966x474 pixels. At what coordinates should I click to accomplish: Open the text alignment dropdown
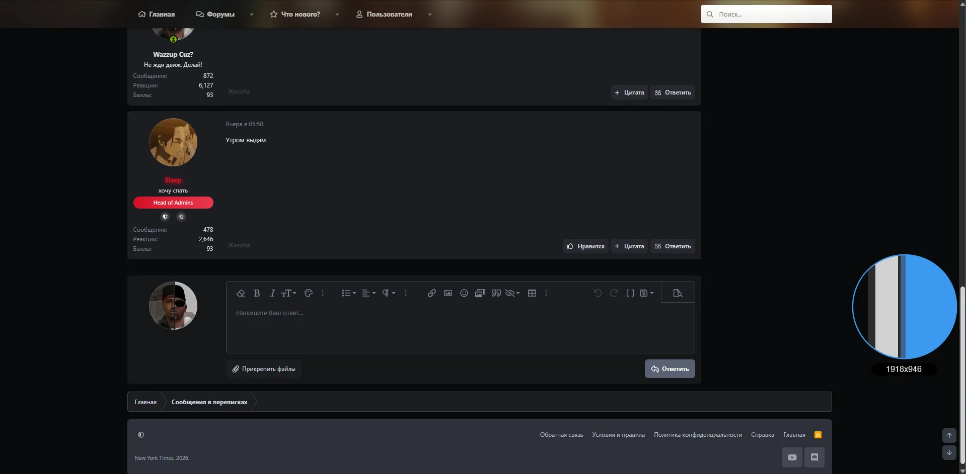click(x=369, y=293)
